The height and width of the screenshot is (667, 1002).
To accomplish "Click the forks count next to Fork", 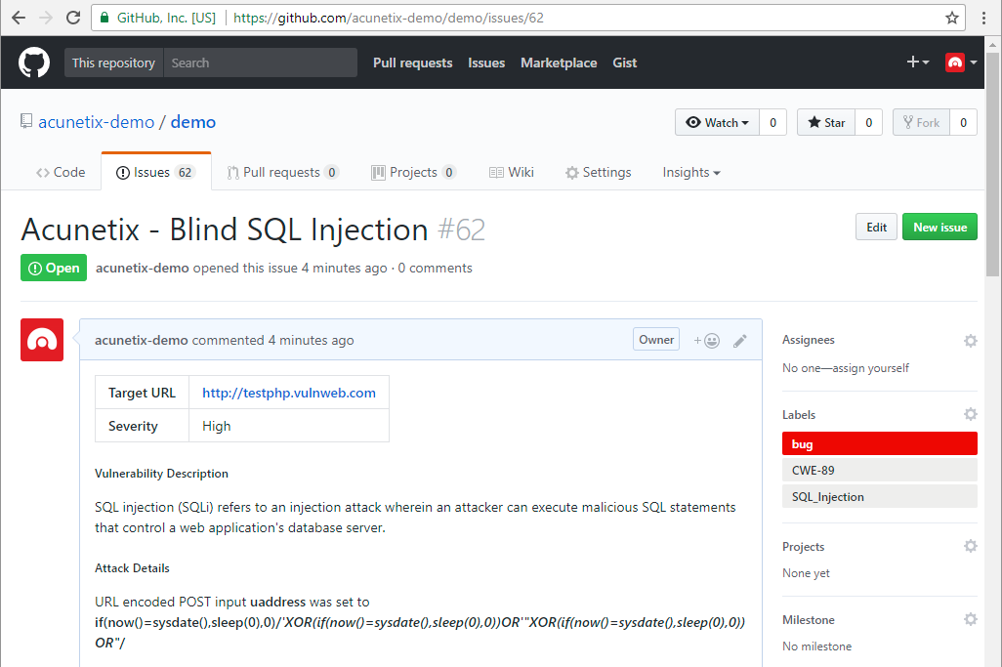I will [x=964, y=123].
